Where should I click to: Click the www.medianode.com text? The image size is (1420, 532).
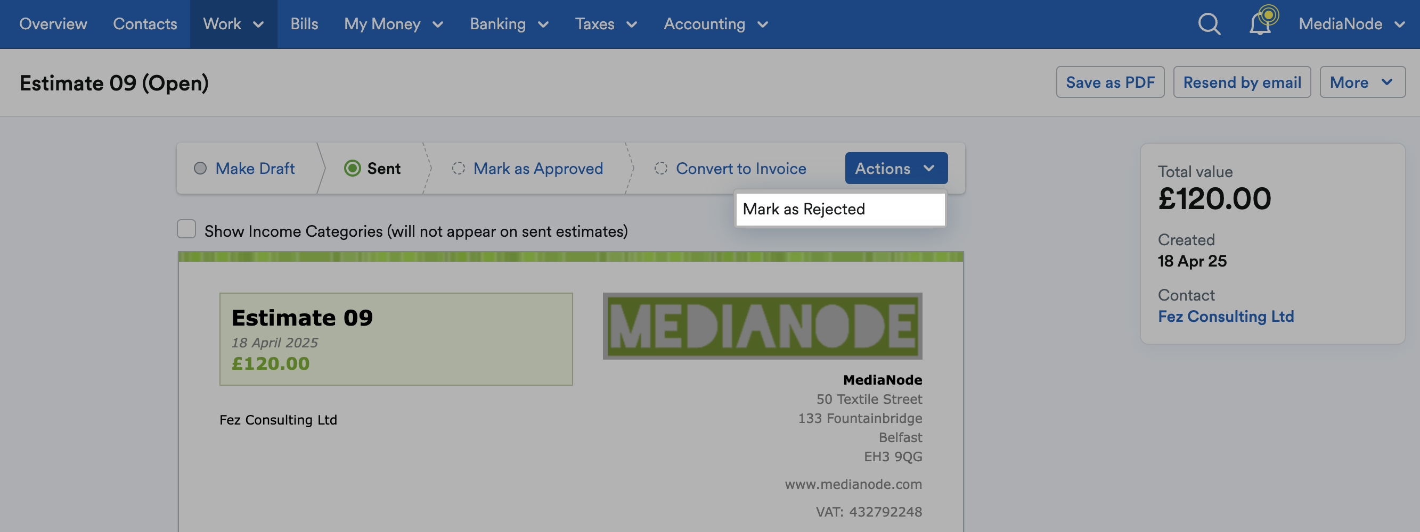click(853, 484)
